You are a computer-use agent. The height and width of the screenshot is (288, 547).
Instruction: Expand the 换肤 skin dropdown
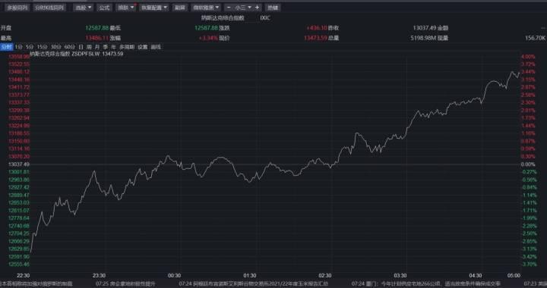[125, 8]
